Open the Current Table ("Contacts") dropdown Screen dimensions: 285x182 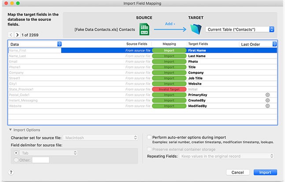(240, 29)
